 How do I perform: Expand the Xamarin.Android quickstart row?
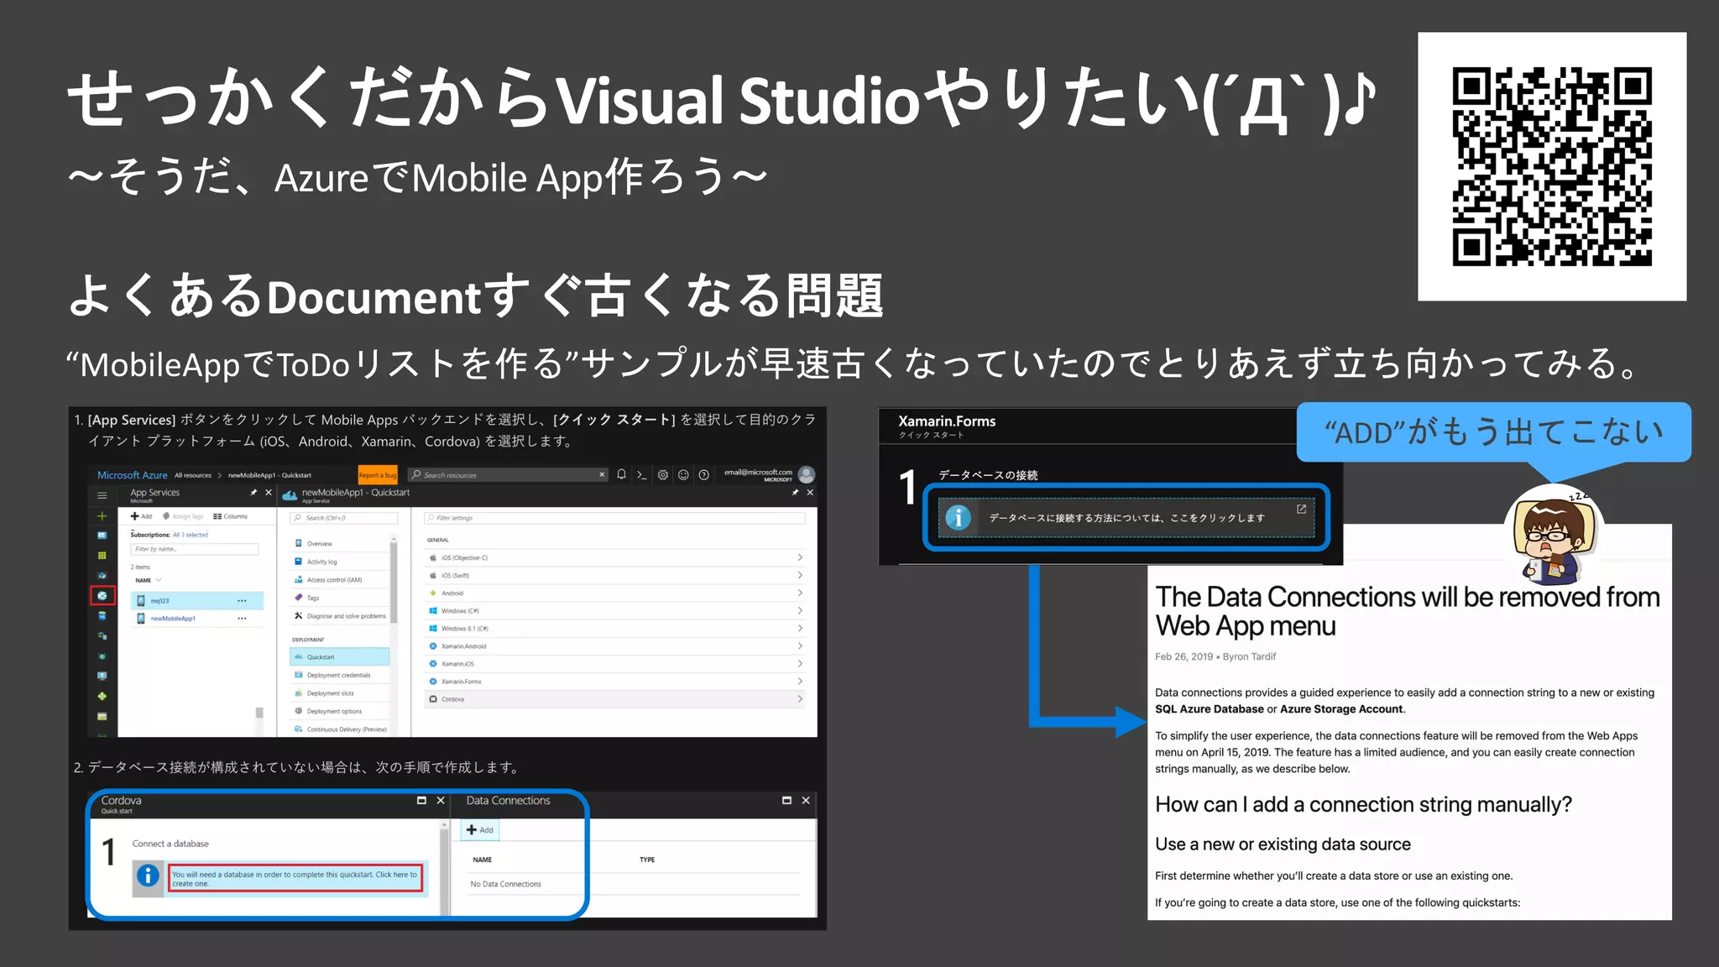[616, 646]
